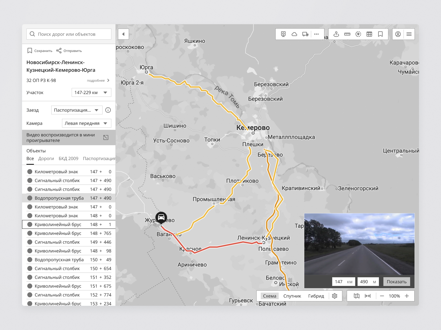
Task: Open the Заезд Паспортизация dropdown
Action: tap(77, 110)
